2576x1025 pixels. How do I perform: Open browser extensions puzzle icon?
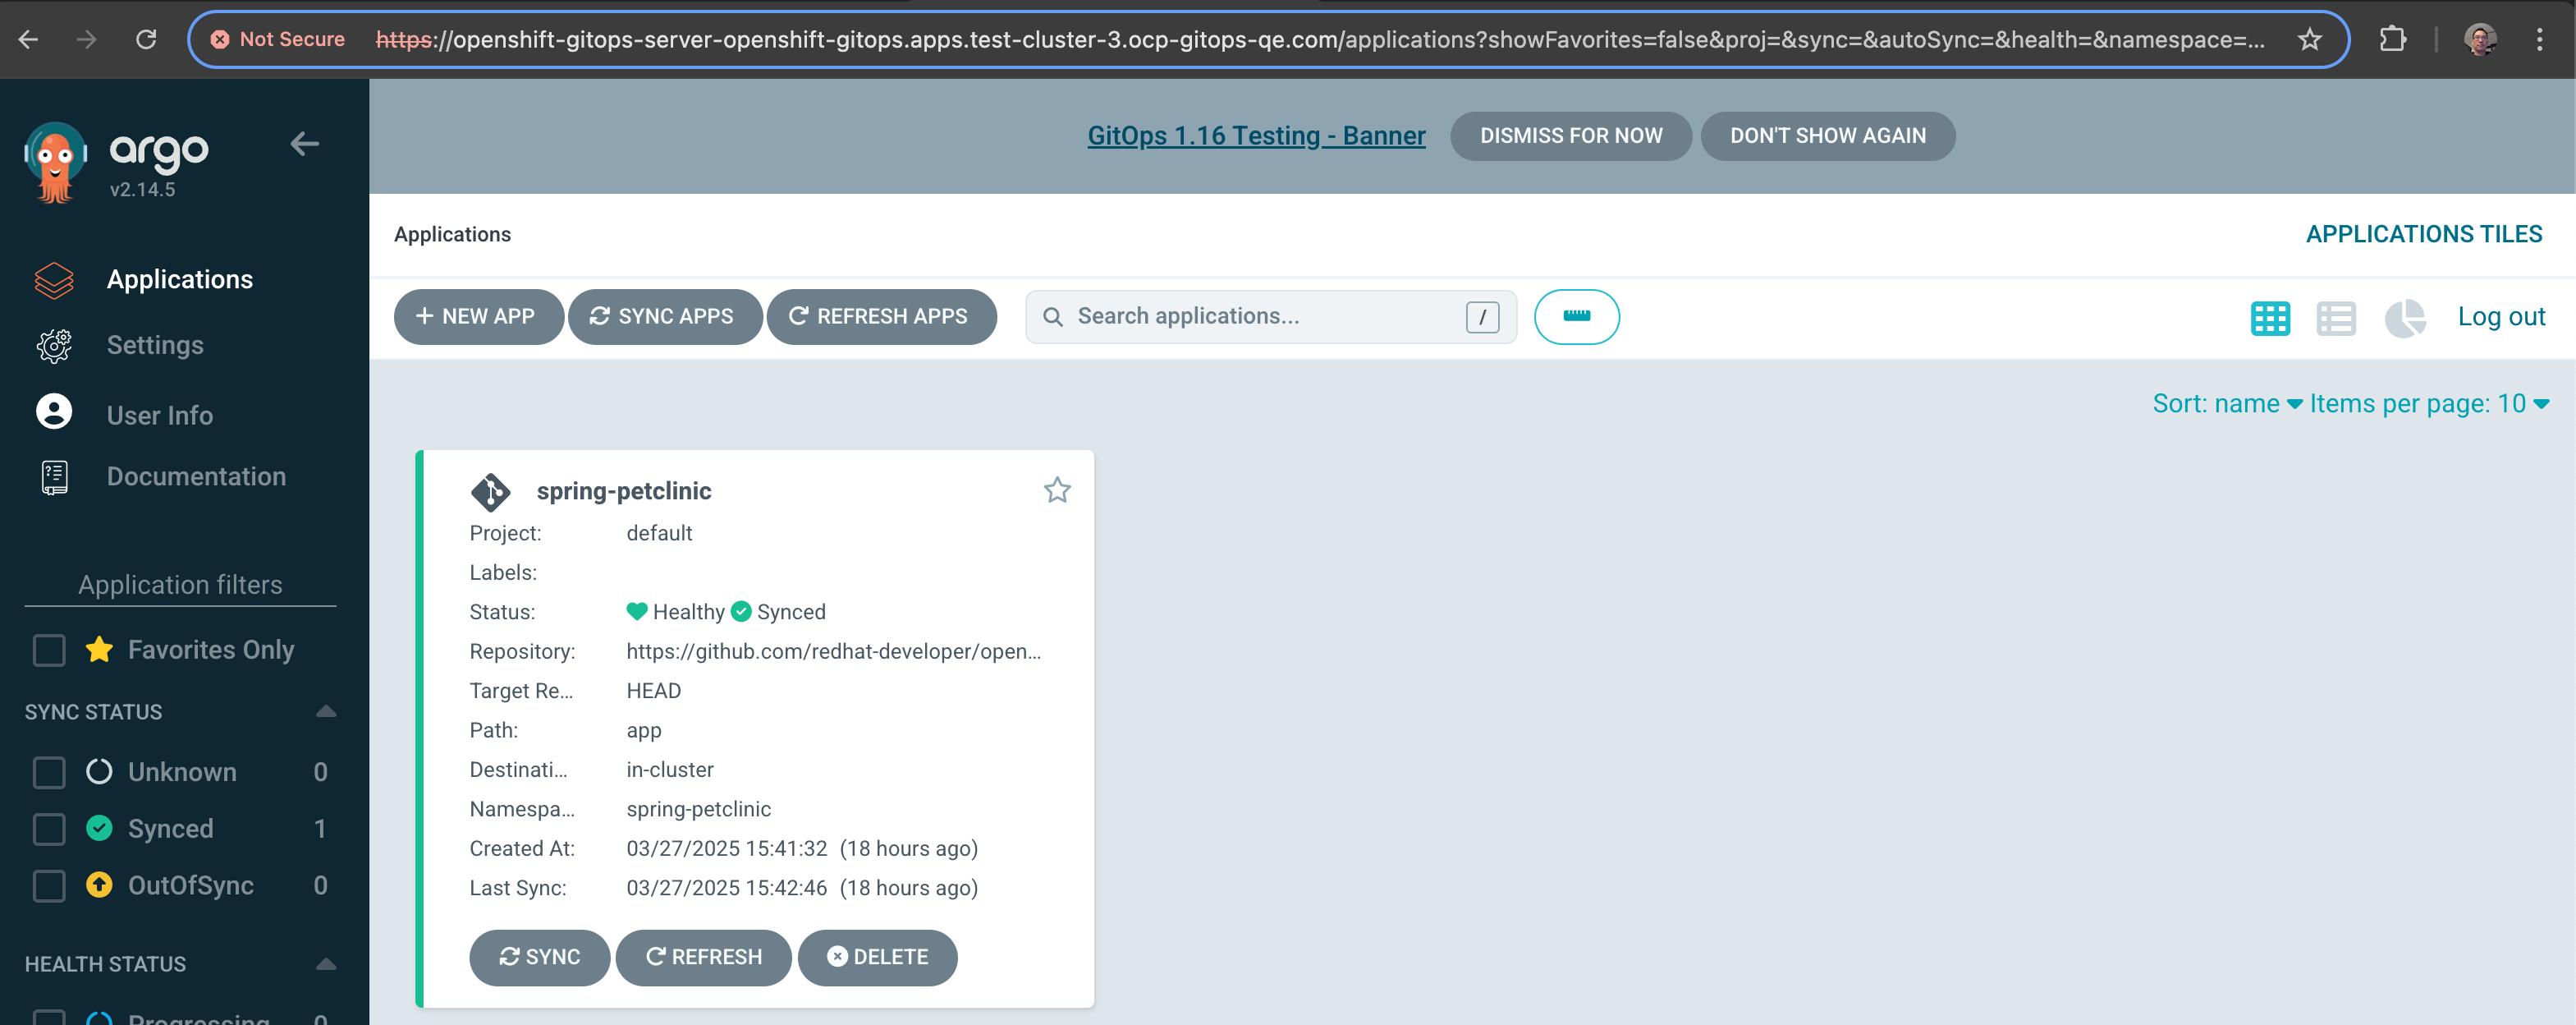point(2392,39)
